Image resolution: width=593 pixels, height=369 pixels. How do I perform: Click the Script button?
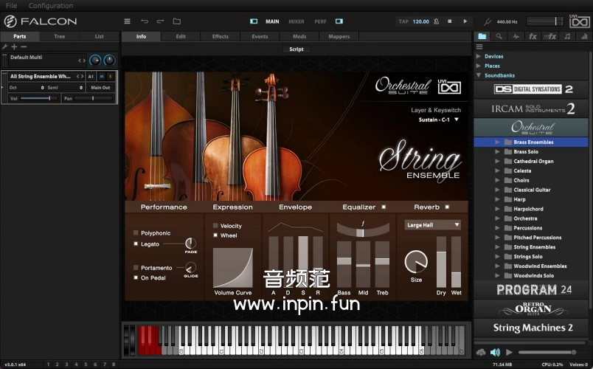296,49
